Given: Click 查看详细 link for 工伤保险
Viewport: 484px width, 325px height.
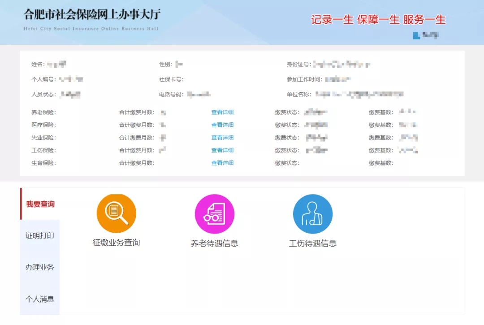Looking at the screenshot, I should (222, 150).
